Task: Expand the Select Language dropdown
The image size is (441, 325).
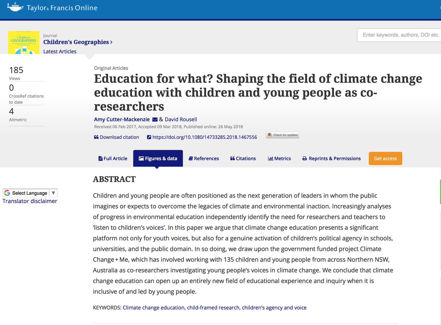Action: pyautogui.click(x=30, y=193)
